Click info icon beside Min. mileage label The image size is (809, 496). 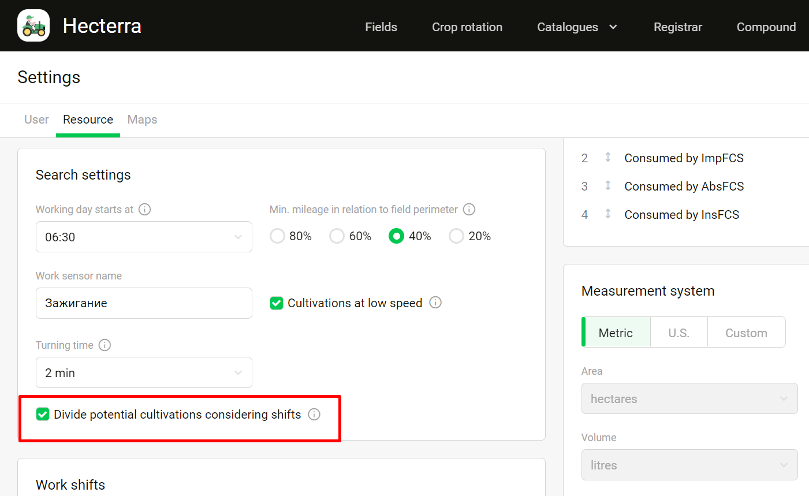469,210
